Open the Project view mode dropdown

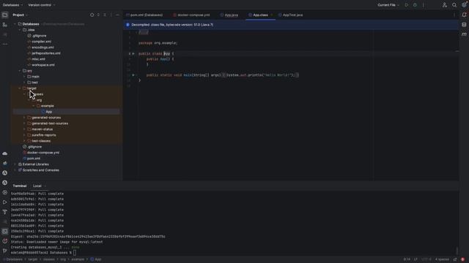tap(20, 15)
